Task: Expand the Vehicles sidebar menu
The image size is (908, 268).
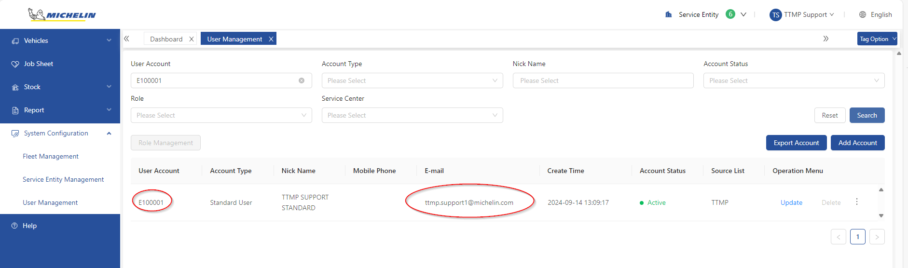Action: [60, 40]
